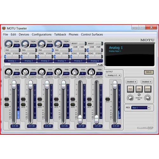The height and width of the screenshot is (159, 159).
Task: Toggle the PAD switch on Analog 3
Action: [45, 50]
